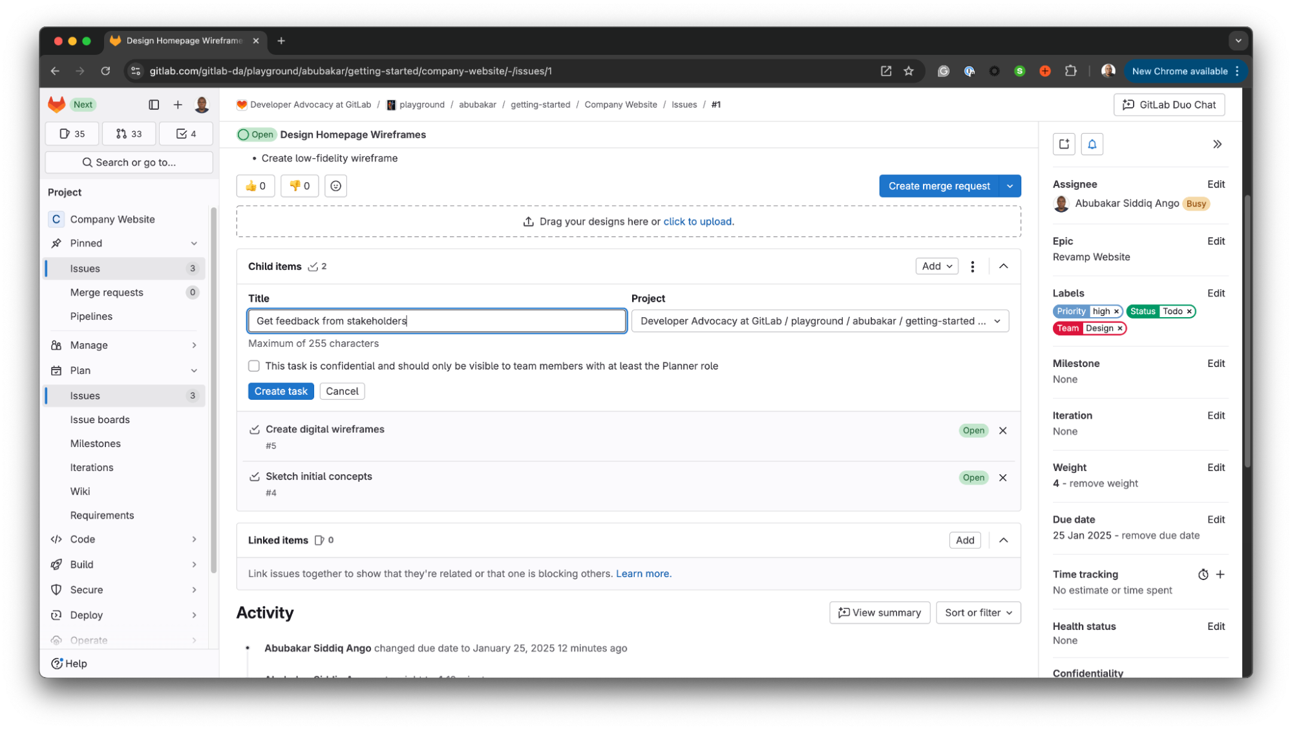Select Issue boards from sidebar
This screenshot has width=1292, height=730.
(x=100, y=418)
